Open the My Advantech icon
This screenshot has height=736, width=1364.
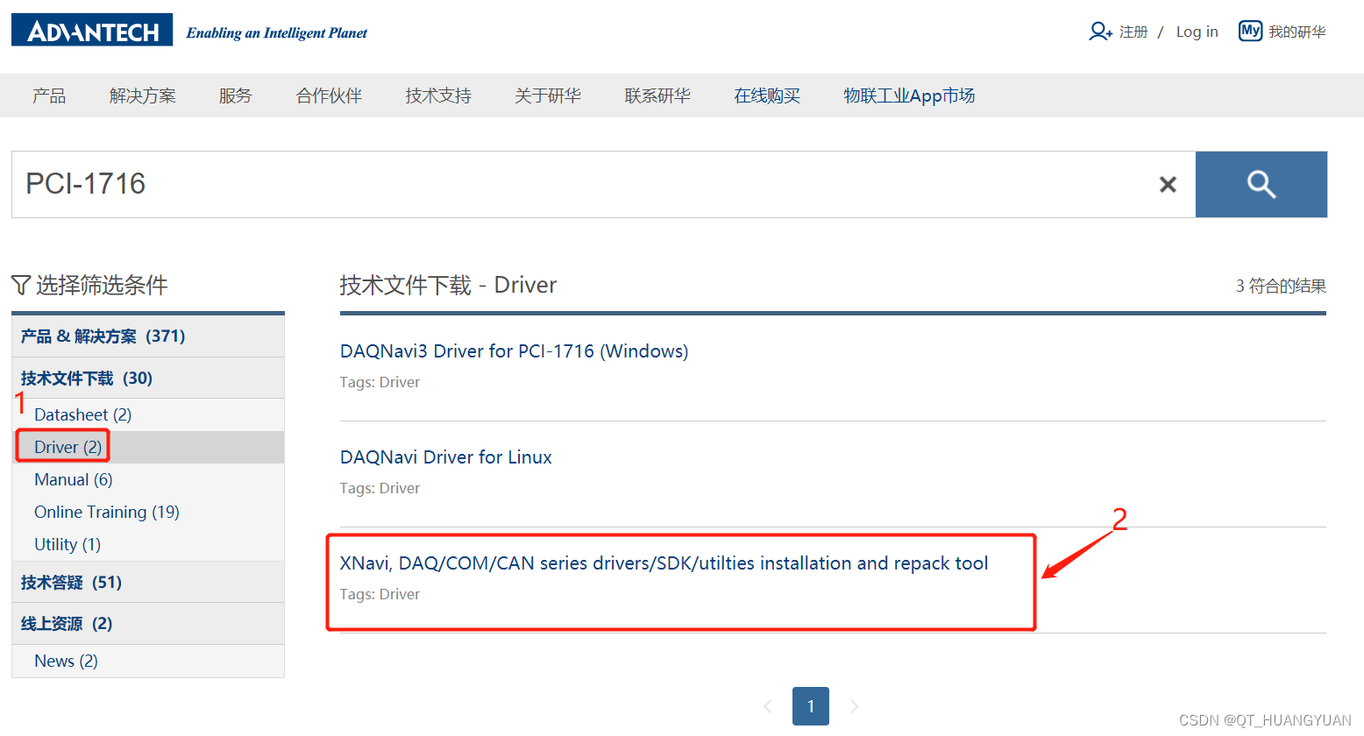click(1250, 31)
